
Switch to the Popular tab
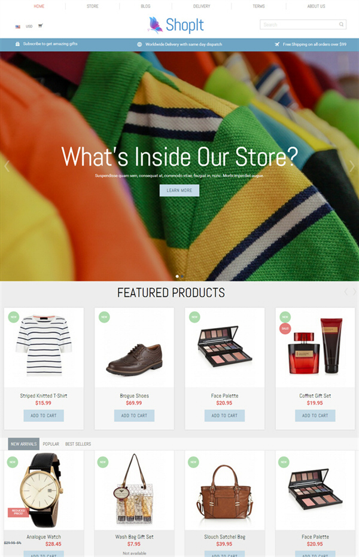tap(51, 444)
